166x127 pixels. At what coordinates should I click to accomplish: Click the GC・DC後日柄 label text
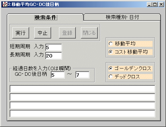(31, 74)
